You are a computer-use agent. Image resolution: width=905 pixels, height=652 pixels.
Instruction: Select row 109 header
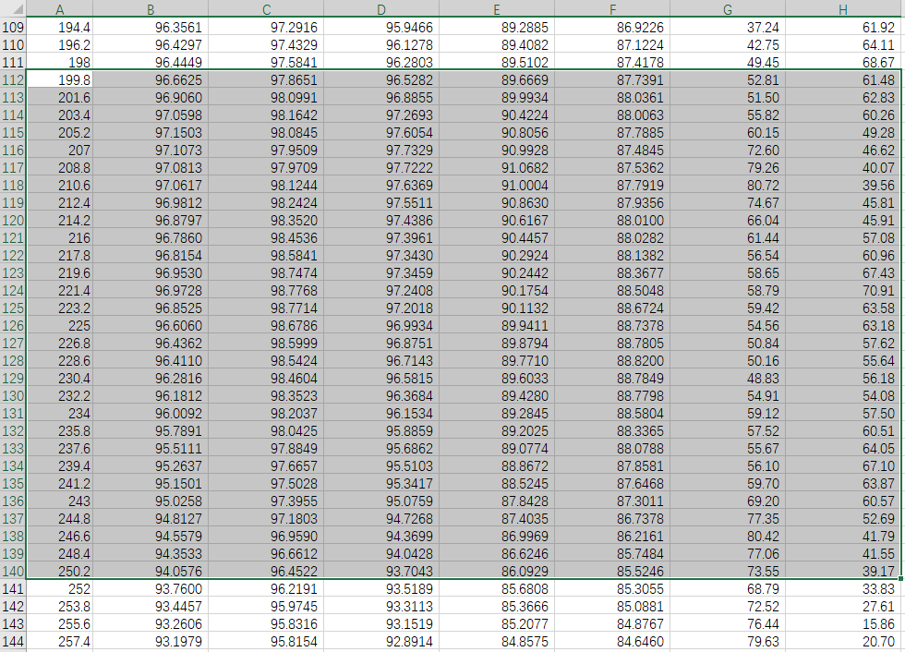[13, 27]
